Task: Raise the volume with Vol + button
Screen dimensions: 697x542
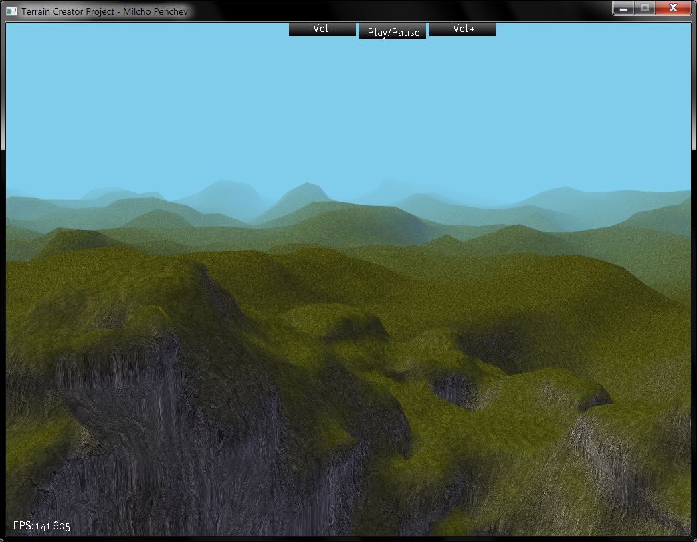Action: point(463,29)
